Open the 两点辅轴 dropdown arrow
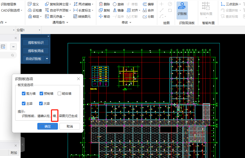 [x=92, y=4]
